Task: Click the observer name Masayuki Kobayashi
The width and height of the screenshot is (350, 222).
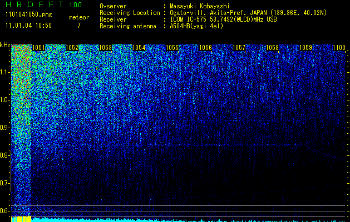Action: (200, 6)
